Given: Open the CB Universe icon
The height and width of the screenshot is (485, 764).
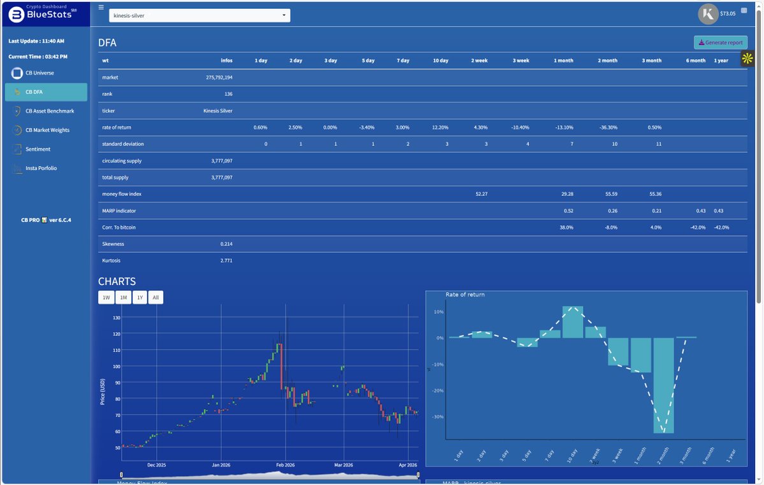Looking at the screenshot, I should coord(17,73).
